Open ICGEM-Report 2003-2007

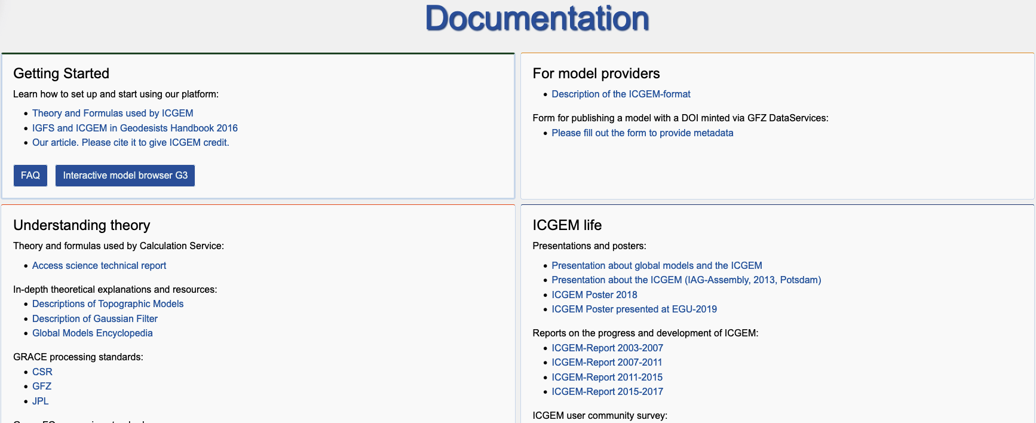(607, 348)
